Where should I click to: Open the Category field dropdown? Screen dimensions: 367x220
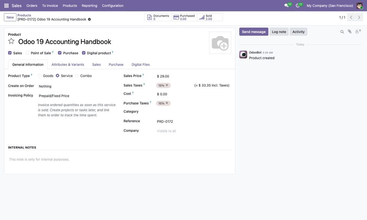coord(193,112)
